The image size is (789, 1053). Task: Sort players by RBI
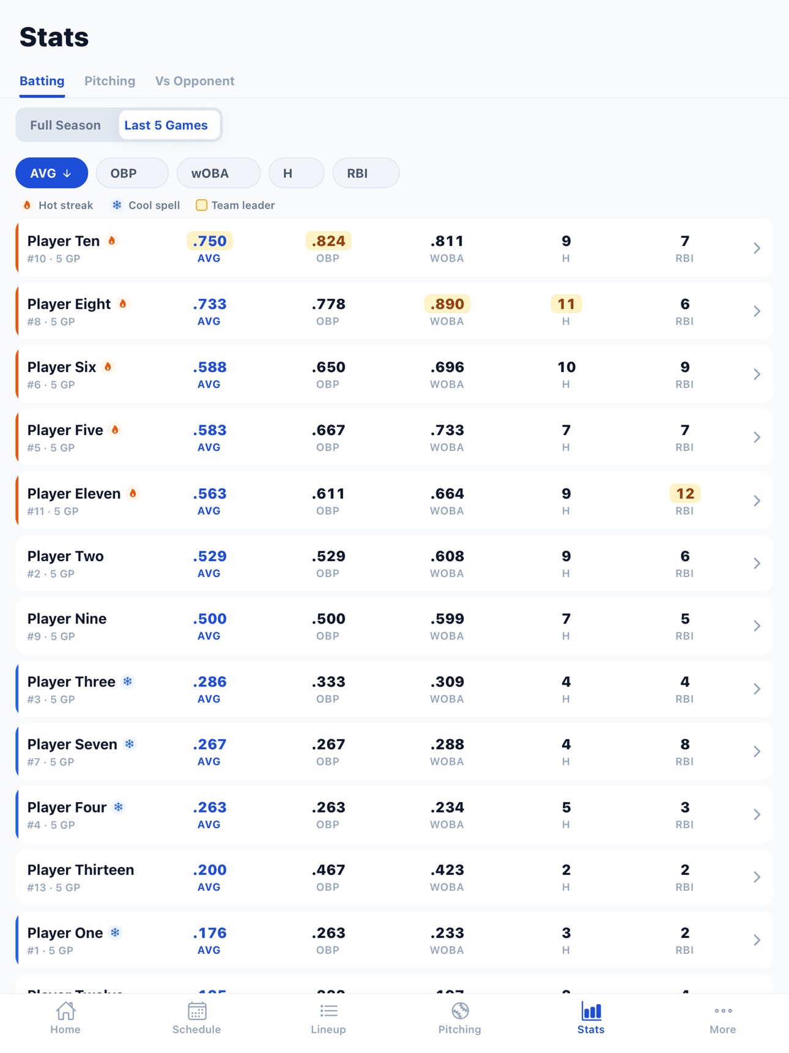point(366,173)
